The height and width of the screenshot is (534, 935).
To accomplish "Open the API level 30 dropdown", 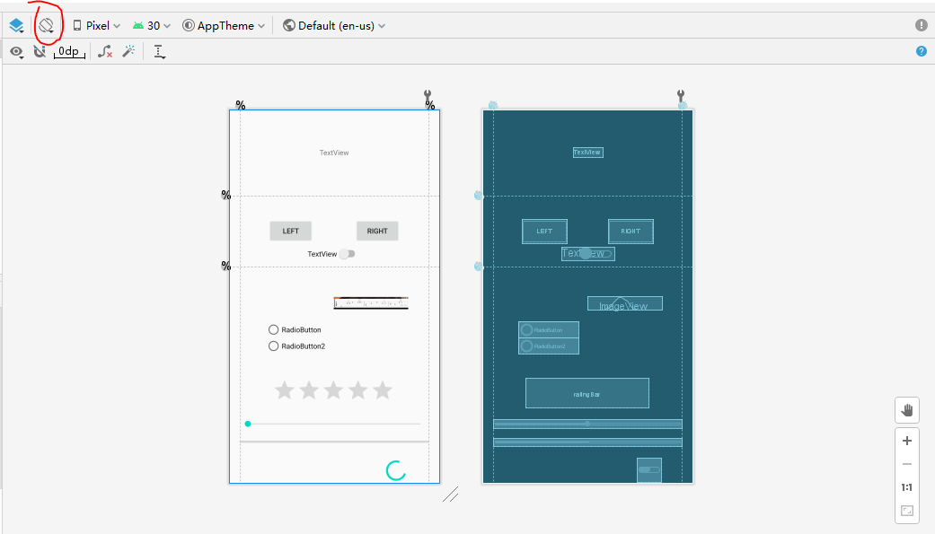I will [x=152, y=26].
